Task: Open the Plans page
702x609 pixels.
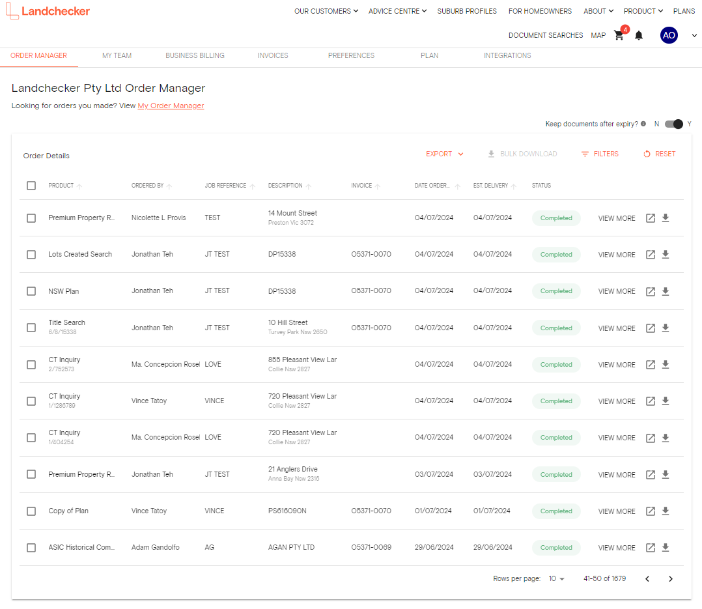Action: [684, 11]
